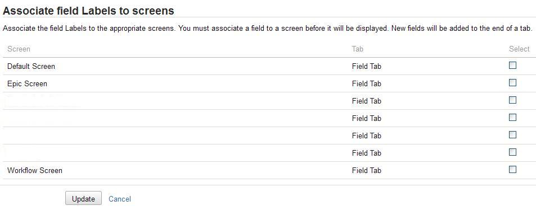Click the instruction paragraph under the heading

(267, 29)
